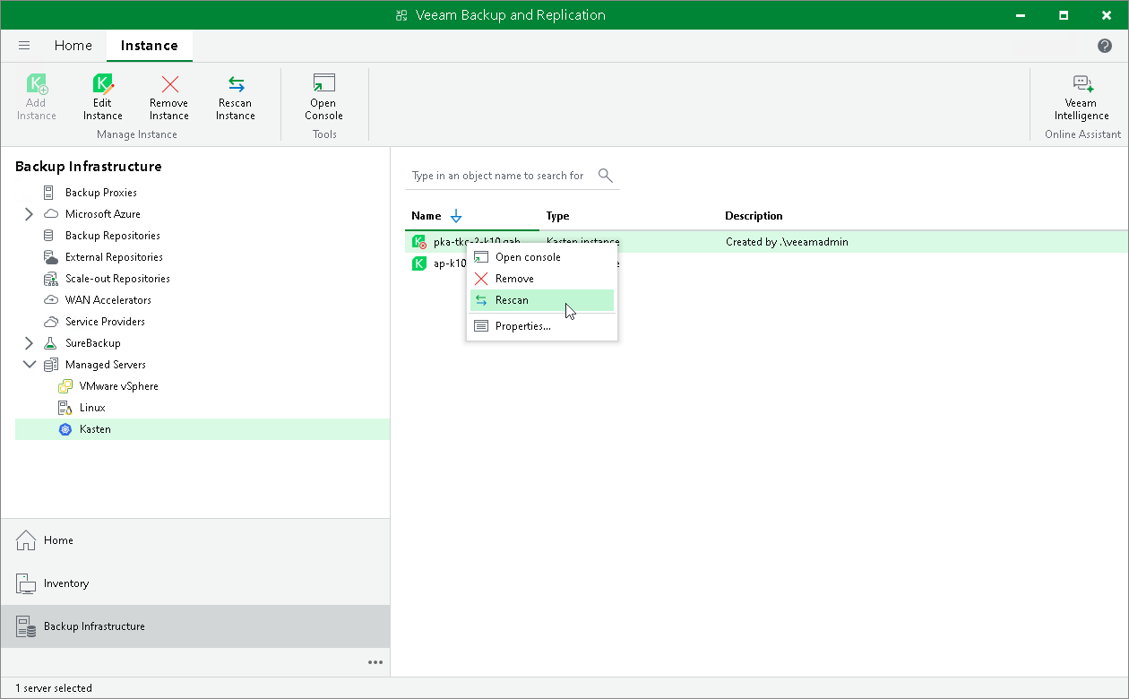Select the Managed Servers tree label

pos(106,365)
